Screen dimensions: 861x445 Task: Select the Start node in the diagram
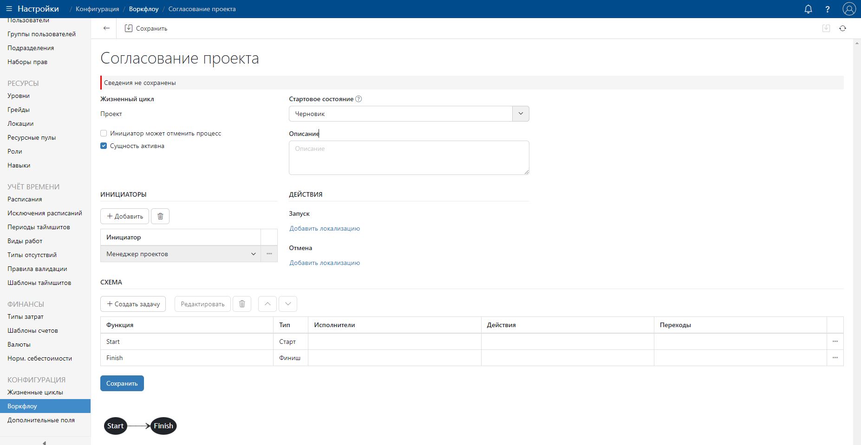point(115,426)
